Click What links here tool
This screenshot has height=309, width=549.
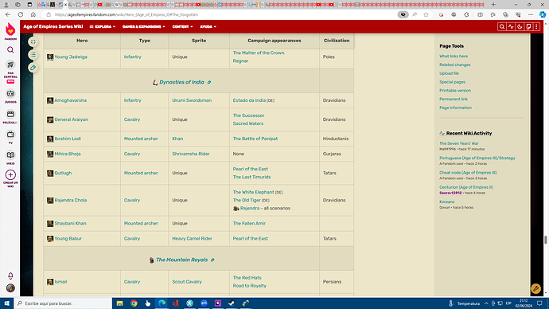point(454,56)
